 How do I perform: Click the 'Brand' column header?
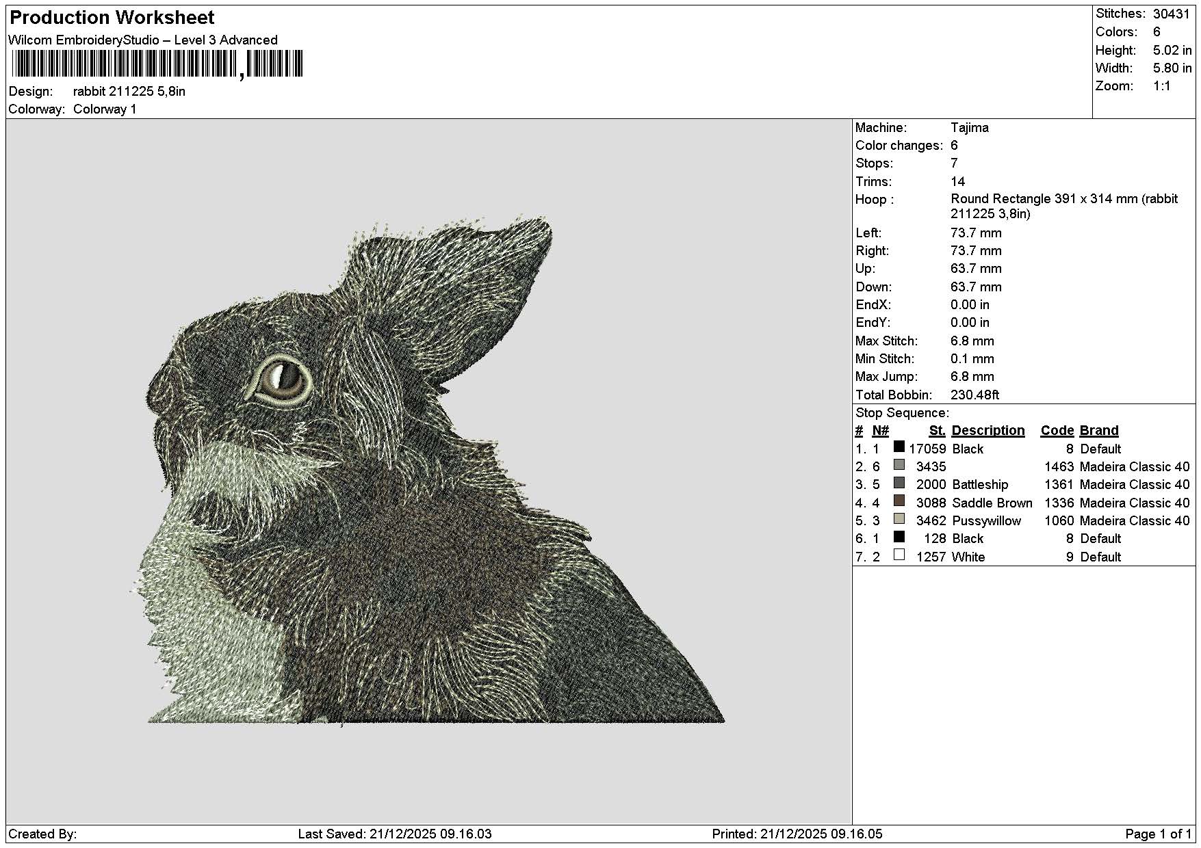click(x=1099, y=431)
